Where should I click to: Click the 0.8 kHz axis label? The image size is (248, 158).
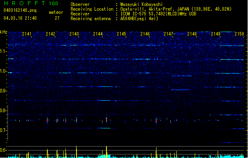coord(3,111)
